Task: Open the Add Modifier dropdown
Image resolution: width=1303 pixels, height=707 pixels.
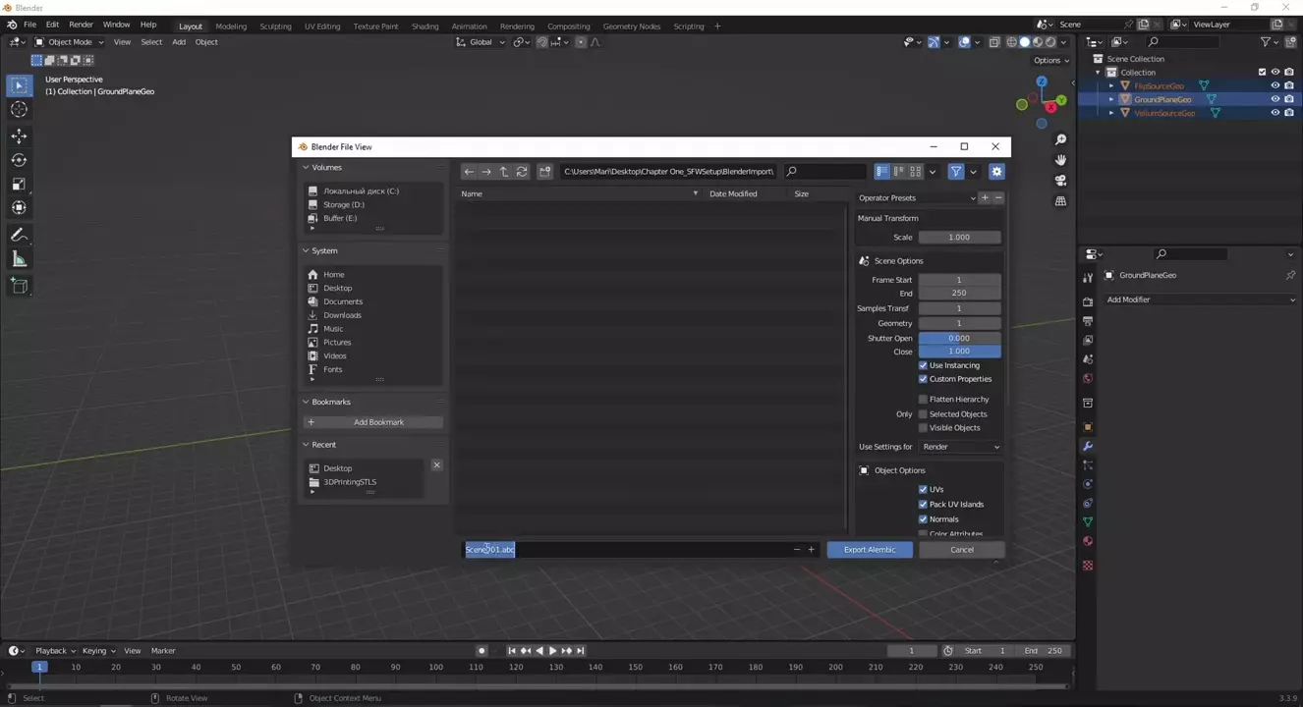Action: tap(1199, 299)
